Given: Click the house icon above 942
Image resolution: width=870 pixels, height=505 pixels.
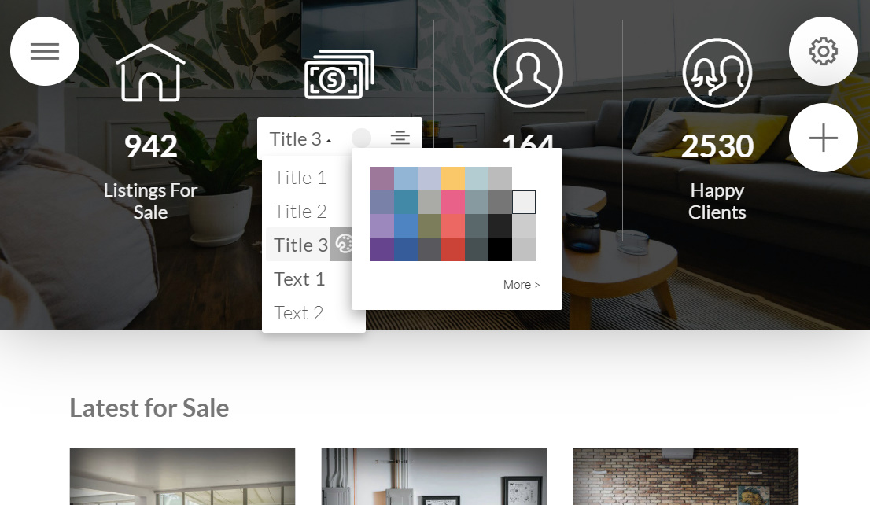Looking at the screenshot, I should (x=150, y=72).
